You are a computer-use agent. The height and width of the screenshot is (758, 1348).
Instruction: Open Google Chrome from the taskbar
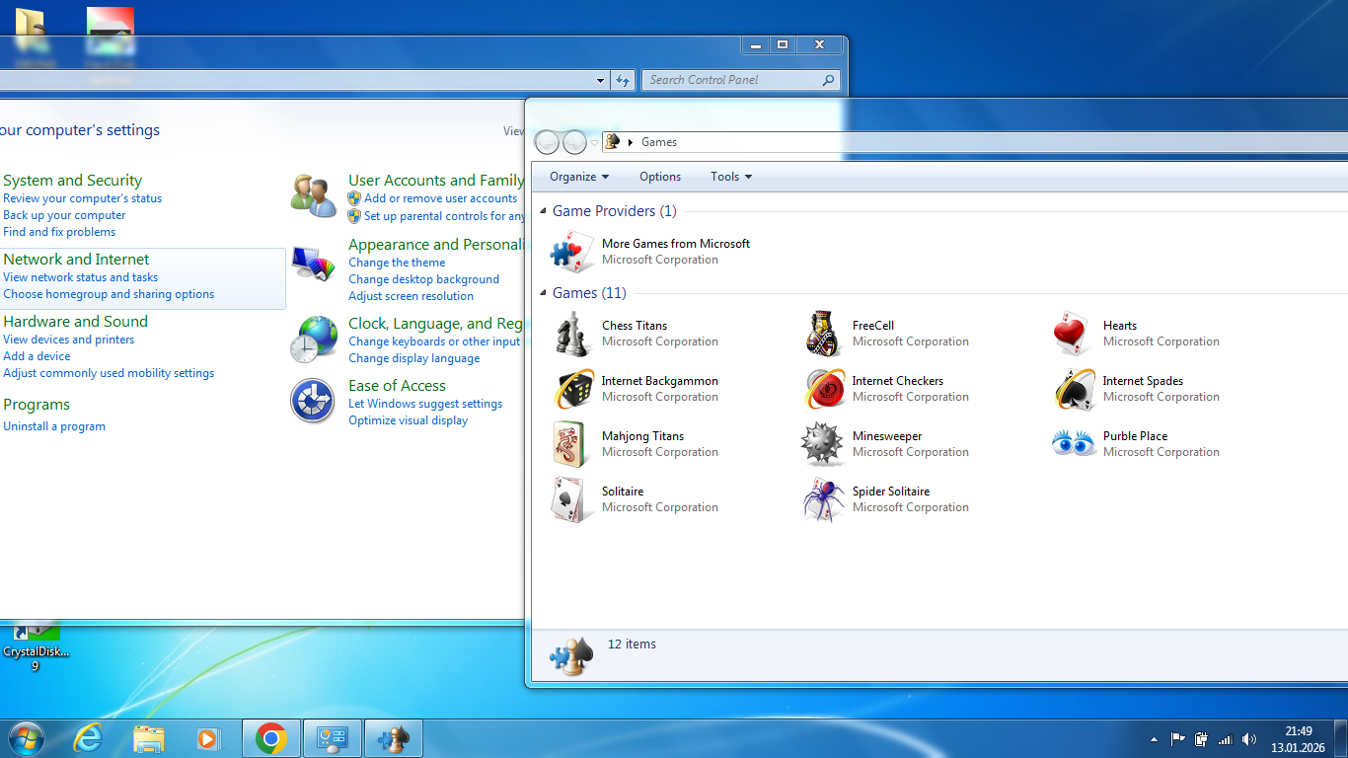click(x=271, y=738)
